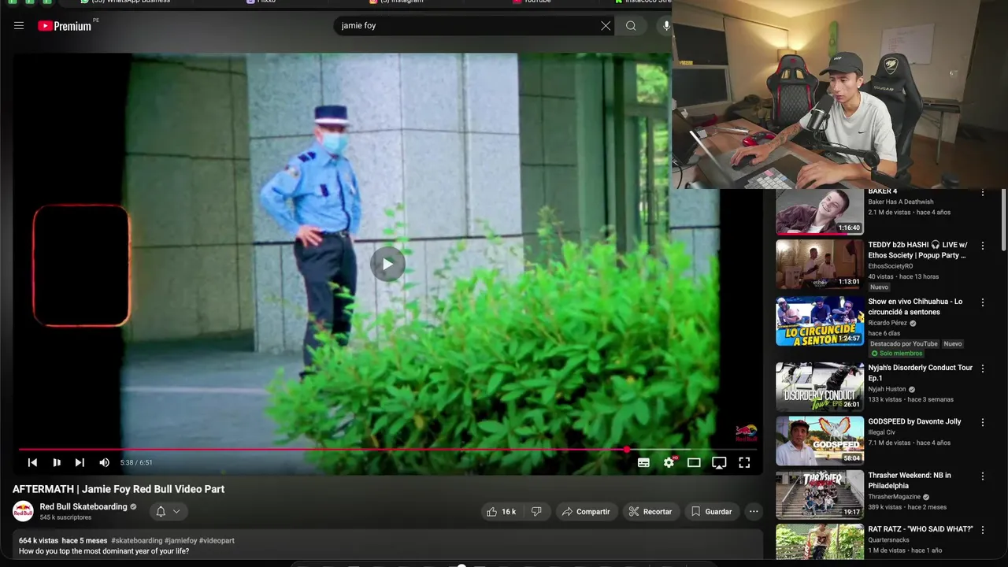1008x567 pixels.
Task: Click 'Nyjah's Disorderly Conduct Tour Ep.1' title
Action: click(x=920, y=372)
